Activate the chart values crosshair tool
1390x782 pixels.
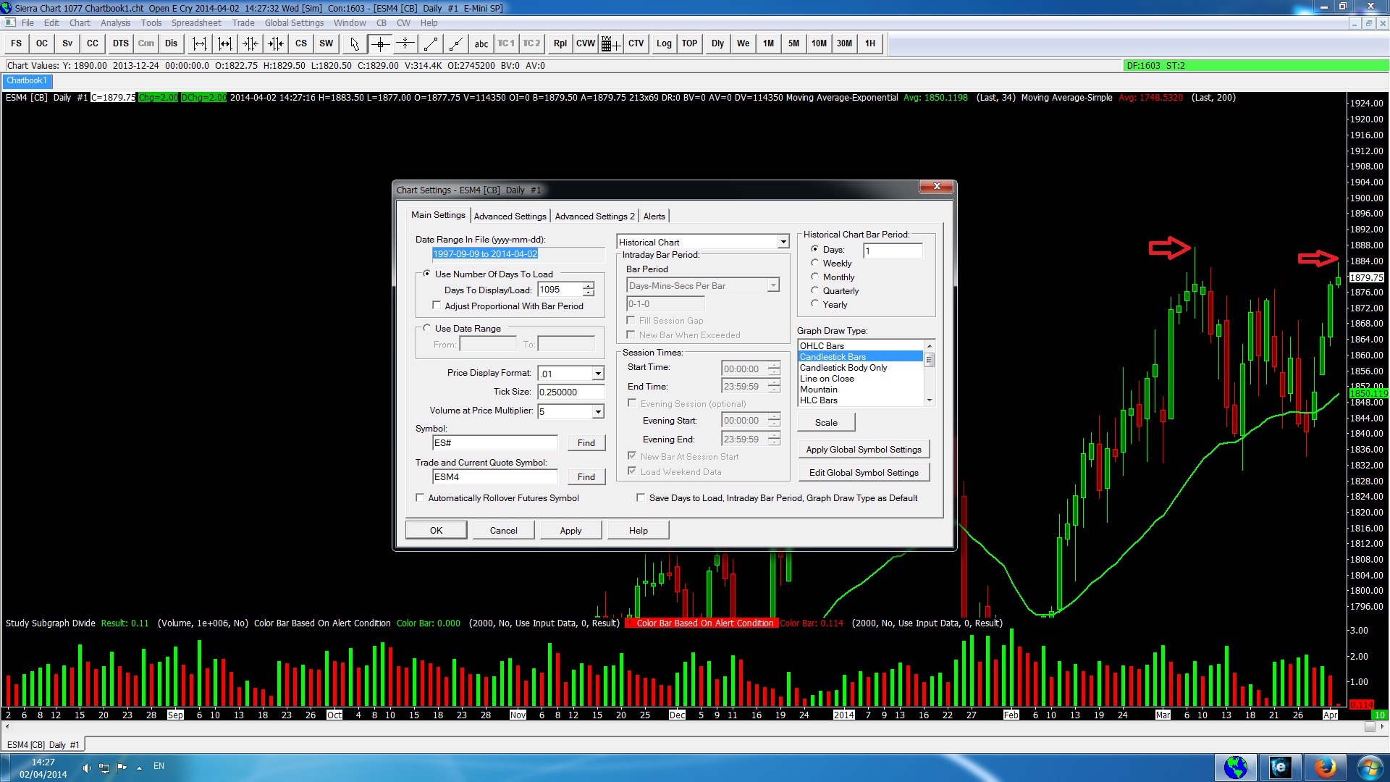[380, 43]
